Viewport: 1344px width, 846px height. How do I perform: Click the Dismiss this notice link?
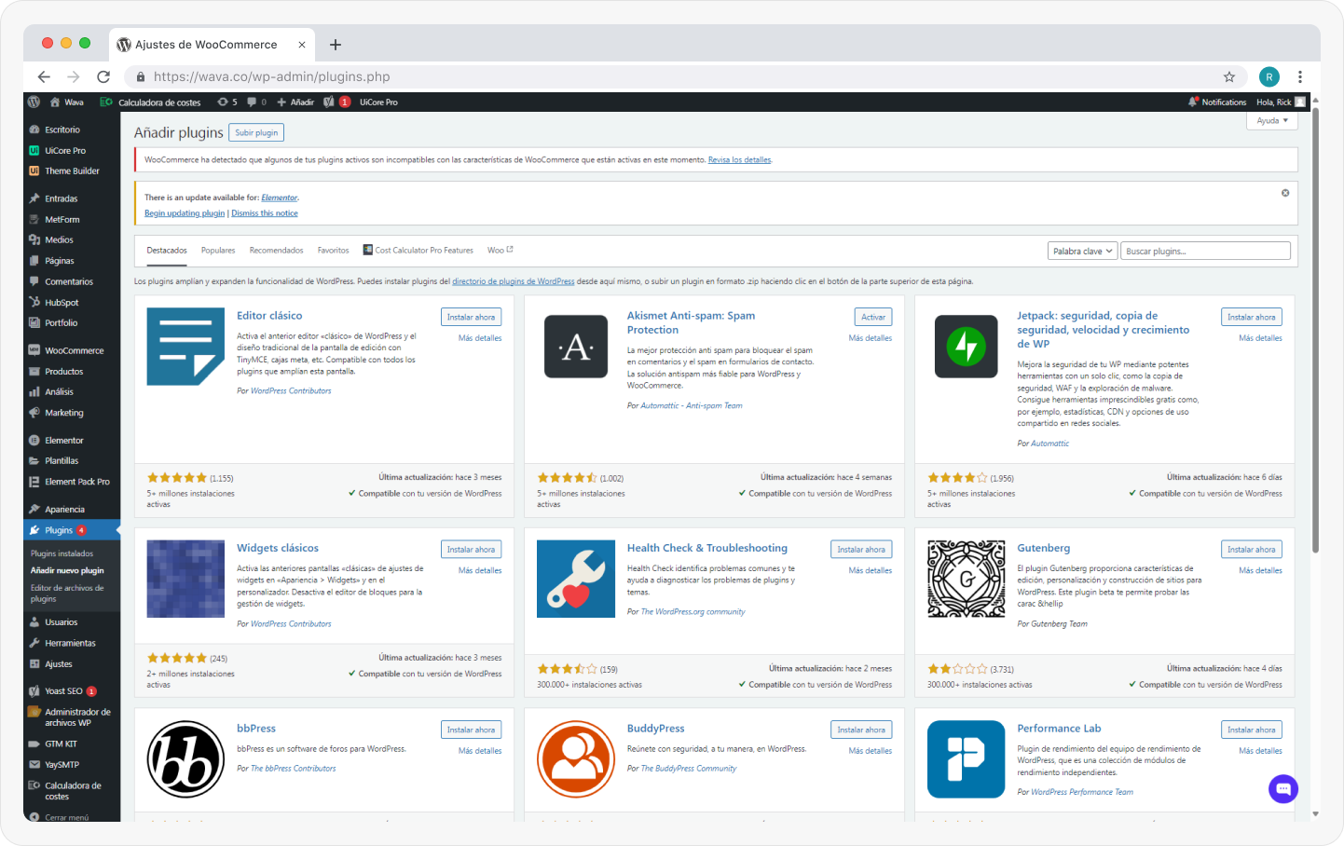click(x=265, y=213)
